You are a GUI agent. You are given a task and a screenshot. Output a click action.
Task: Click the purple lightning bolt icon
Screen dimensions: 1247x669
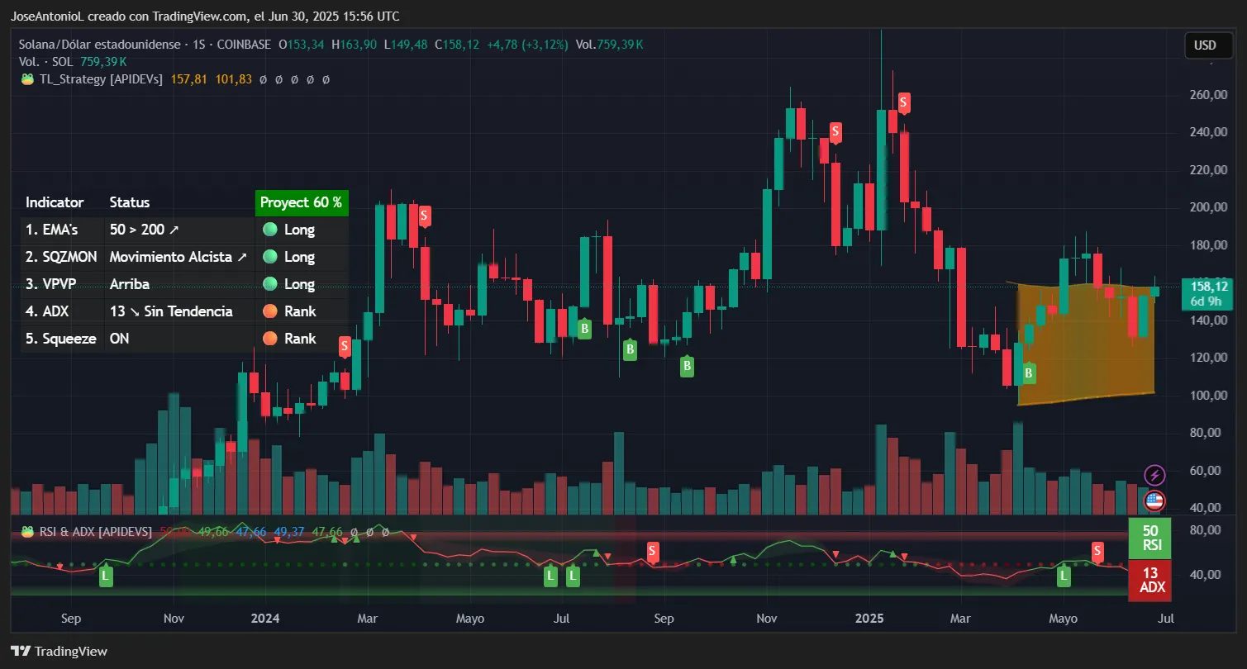[1154, 475]
